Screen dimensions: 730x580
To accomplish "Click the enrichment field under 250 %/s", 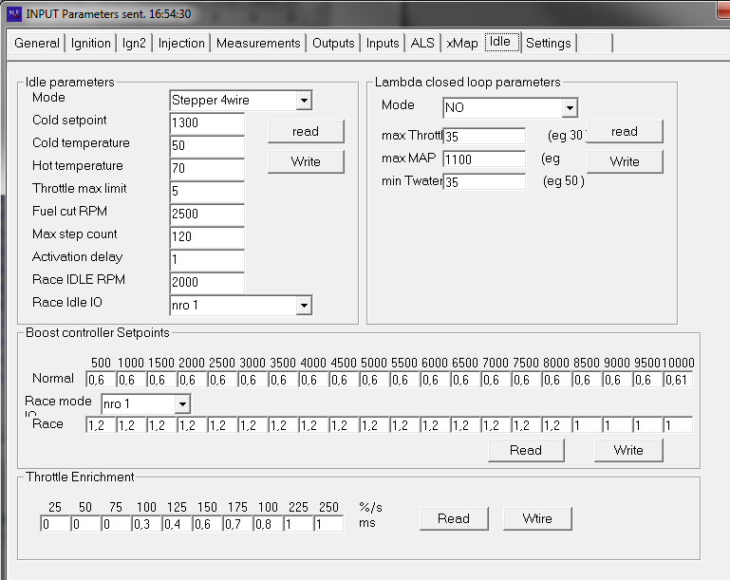I will [328, 524].
